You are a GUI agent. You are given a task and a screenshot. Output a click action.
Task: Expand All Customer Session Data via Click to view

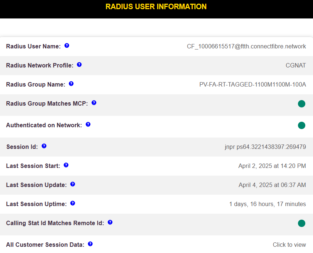click(x=289, y=245)
